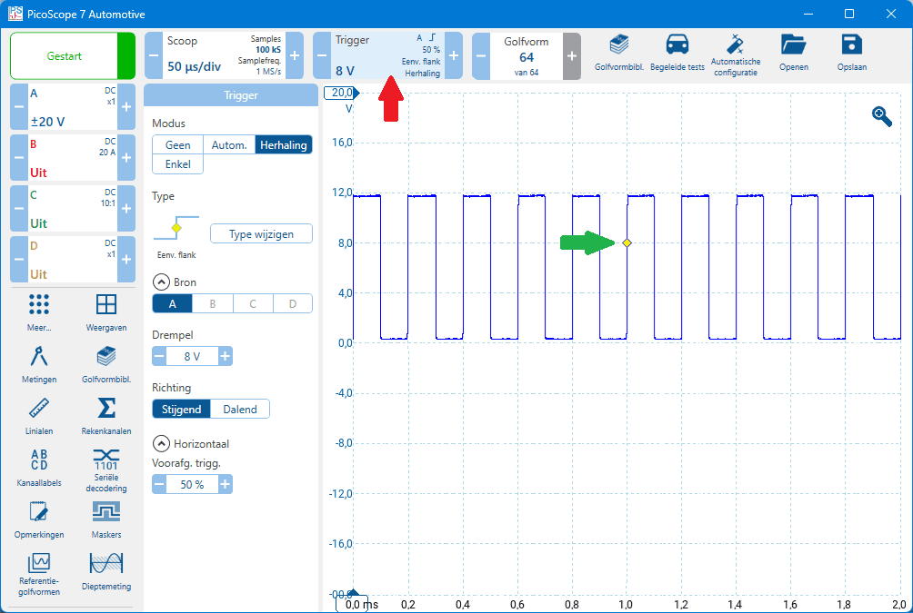913x613 pixels.
Task: Save waveform with Opslaan icon
Action: (851, 54)
